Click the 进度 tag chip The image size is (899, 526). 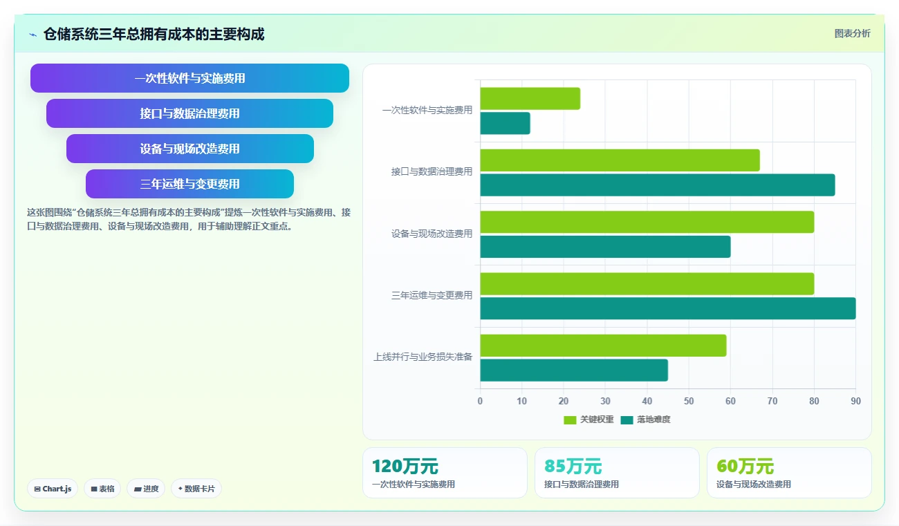[x=146, y=489]
